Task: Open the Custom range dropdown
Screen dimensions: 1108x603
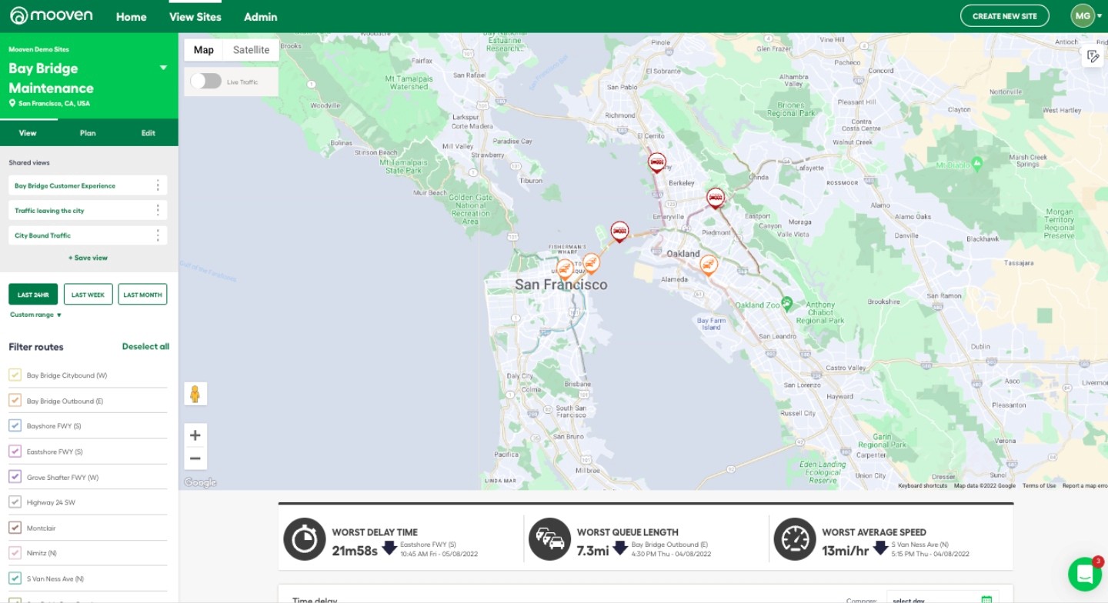Action: (x=35, y=315)
